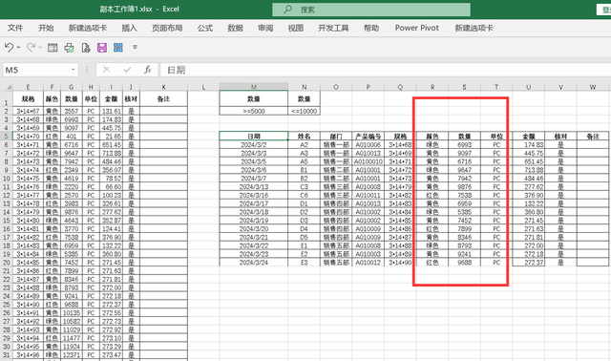Click the formula bar input showing 日期
Screen dimensions: 611x361
(x=386, y=70)
